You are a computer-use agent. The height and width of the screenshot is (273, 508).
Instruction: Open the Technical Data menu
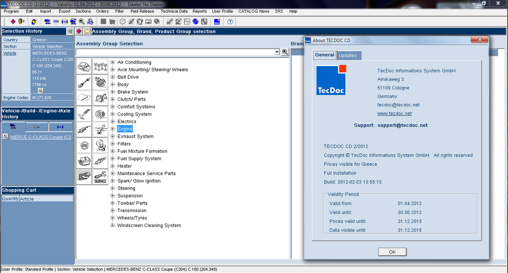(174, 11)
